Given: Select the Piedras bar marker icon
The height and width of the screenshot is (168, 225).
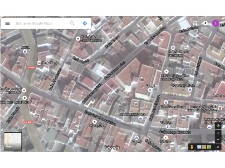Looking at the screenshot, I should (x=166, y=138).
